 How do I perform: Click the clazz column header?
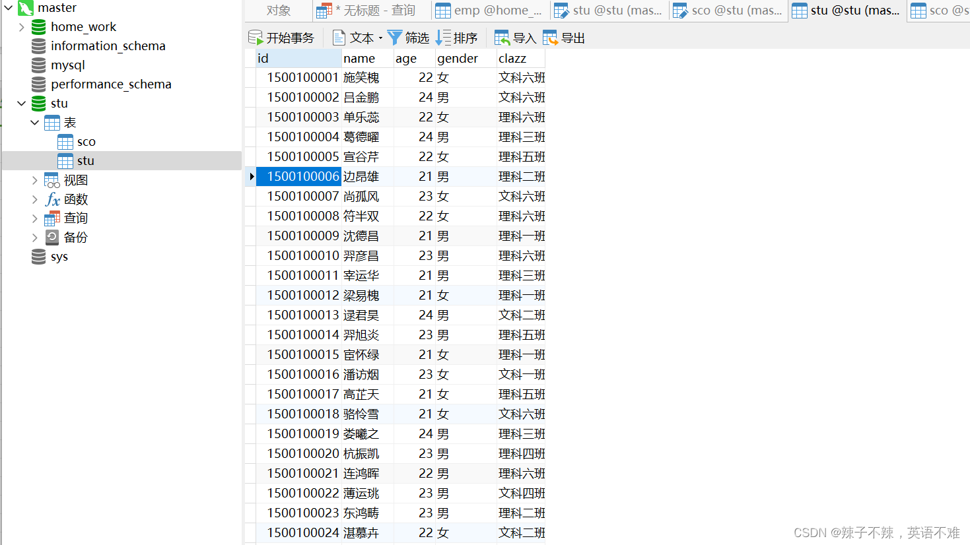tap(521, 59)
